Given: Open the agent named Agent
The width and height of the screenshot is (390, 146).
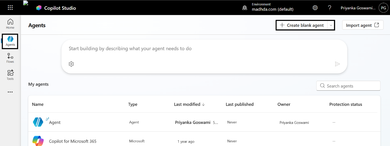Looking at the screenshot, I should tap(55, 122).
